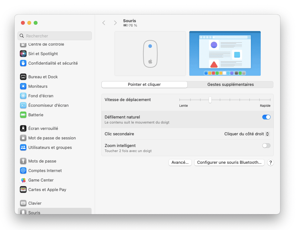The height and width of the screenshot is (230, 296).
Task: Click the Confidentialité et sécurité hand icon
Action: coord(23,63)
